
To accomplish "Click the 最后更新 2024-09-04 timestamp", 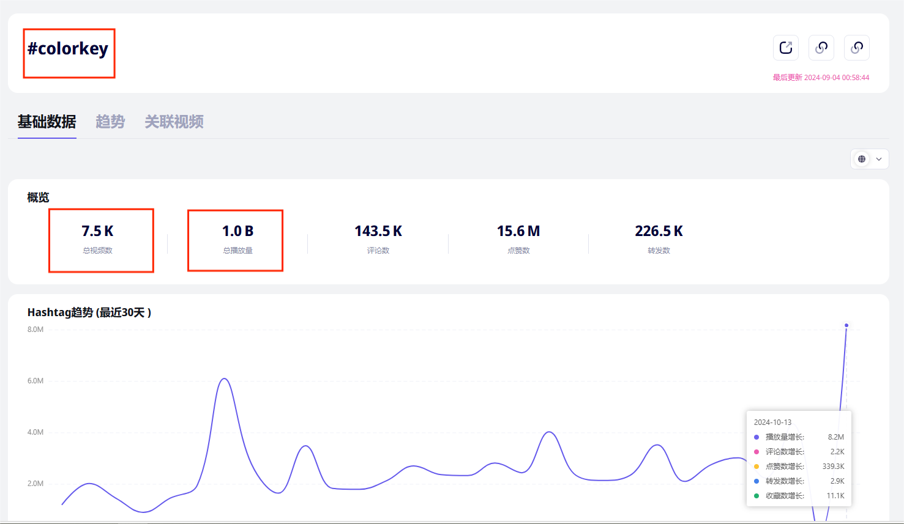I will pyautogui.click(x=821, y=78).
